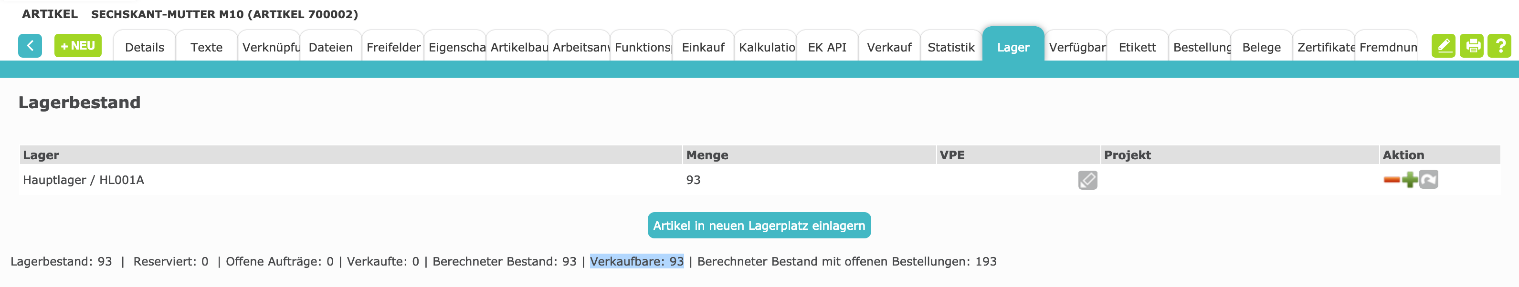The image size is (1519, 287).
Task: Click Artikel in neuen Lagerplatz einlagern
Action: point(759,225)
